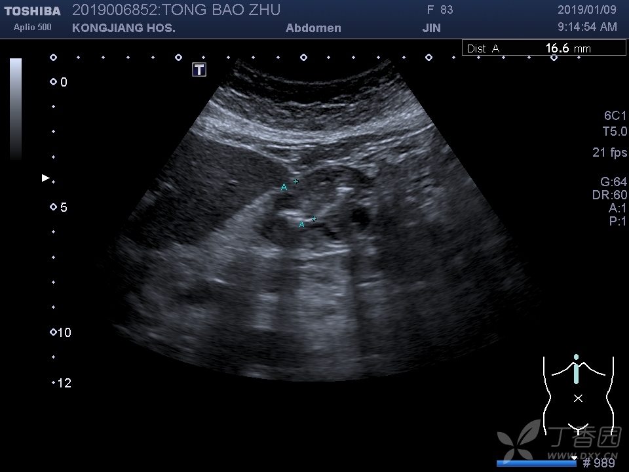This screenshot has width=629, height=472.
Task: Click the DR:60 dynamic range value
Action: [609, 195]
